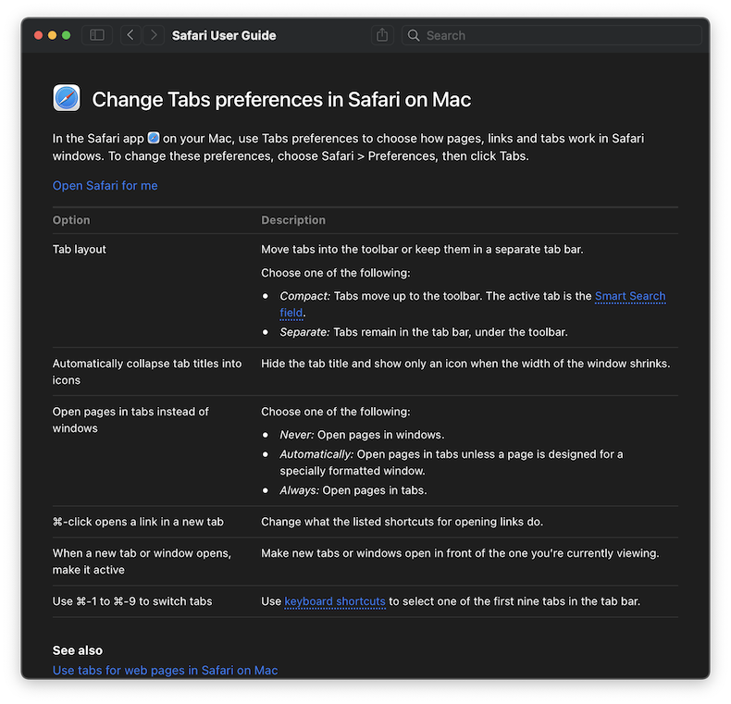The height and width of the screenshot is (704, 731).
Task: Open "Use tabs for web pages" link
Action: [x=165, y=670]
